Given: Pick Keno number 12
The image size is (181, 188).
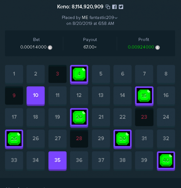Looking at the screenshot, I should pos(79,96).
